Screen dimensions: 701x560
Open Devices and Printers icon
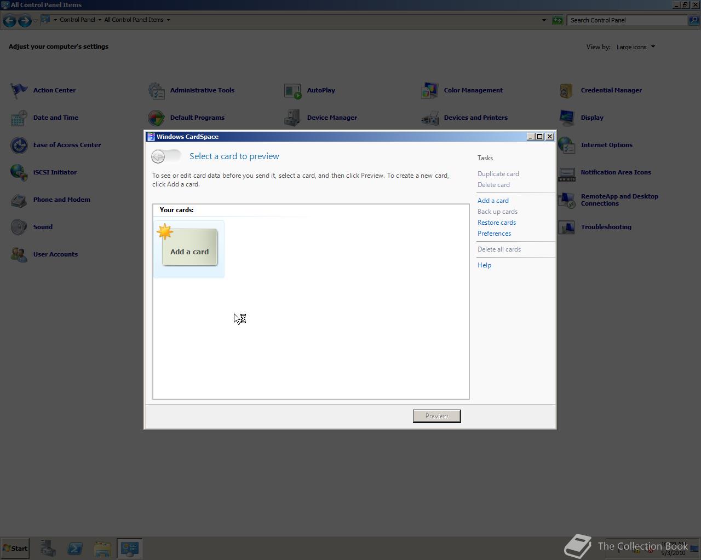[430, 118]
